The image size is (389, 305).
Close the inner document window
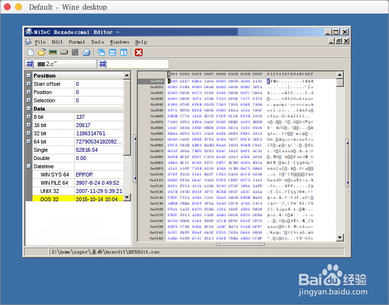point(346,41)
